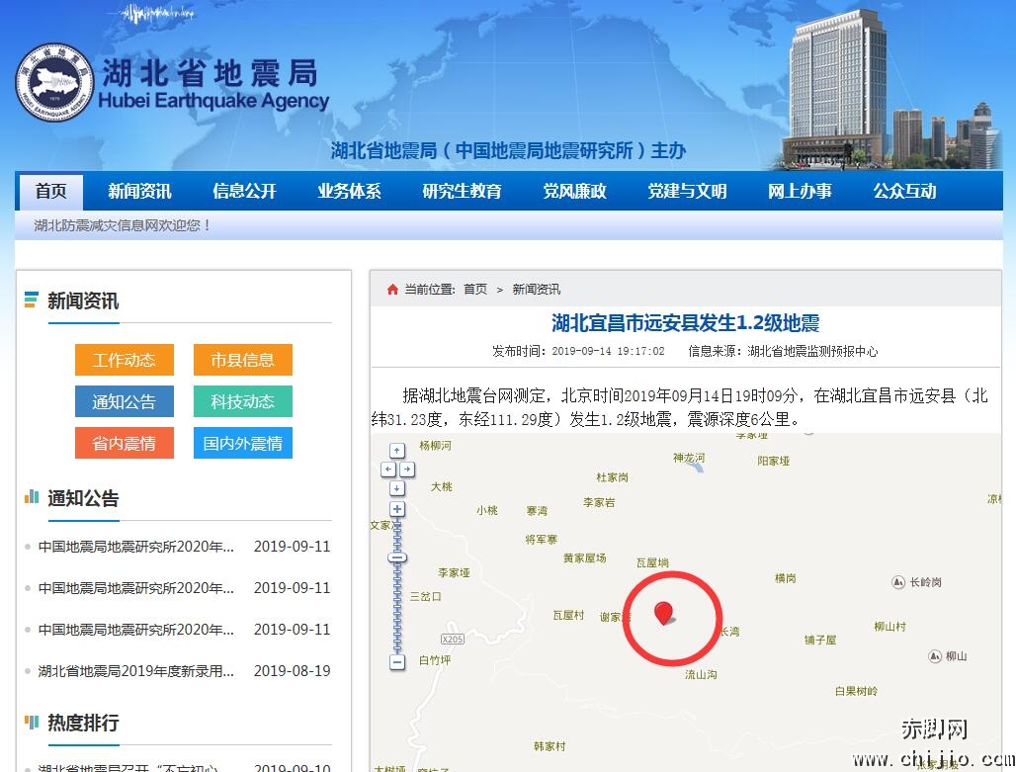Pan the map down with the arrow button
The image size is (1016, 772).
coord(397,488)
